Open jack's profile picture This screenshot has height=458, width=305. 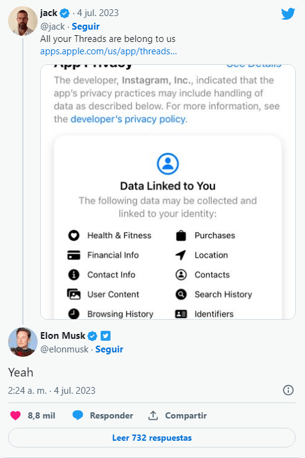(22, 21)
